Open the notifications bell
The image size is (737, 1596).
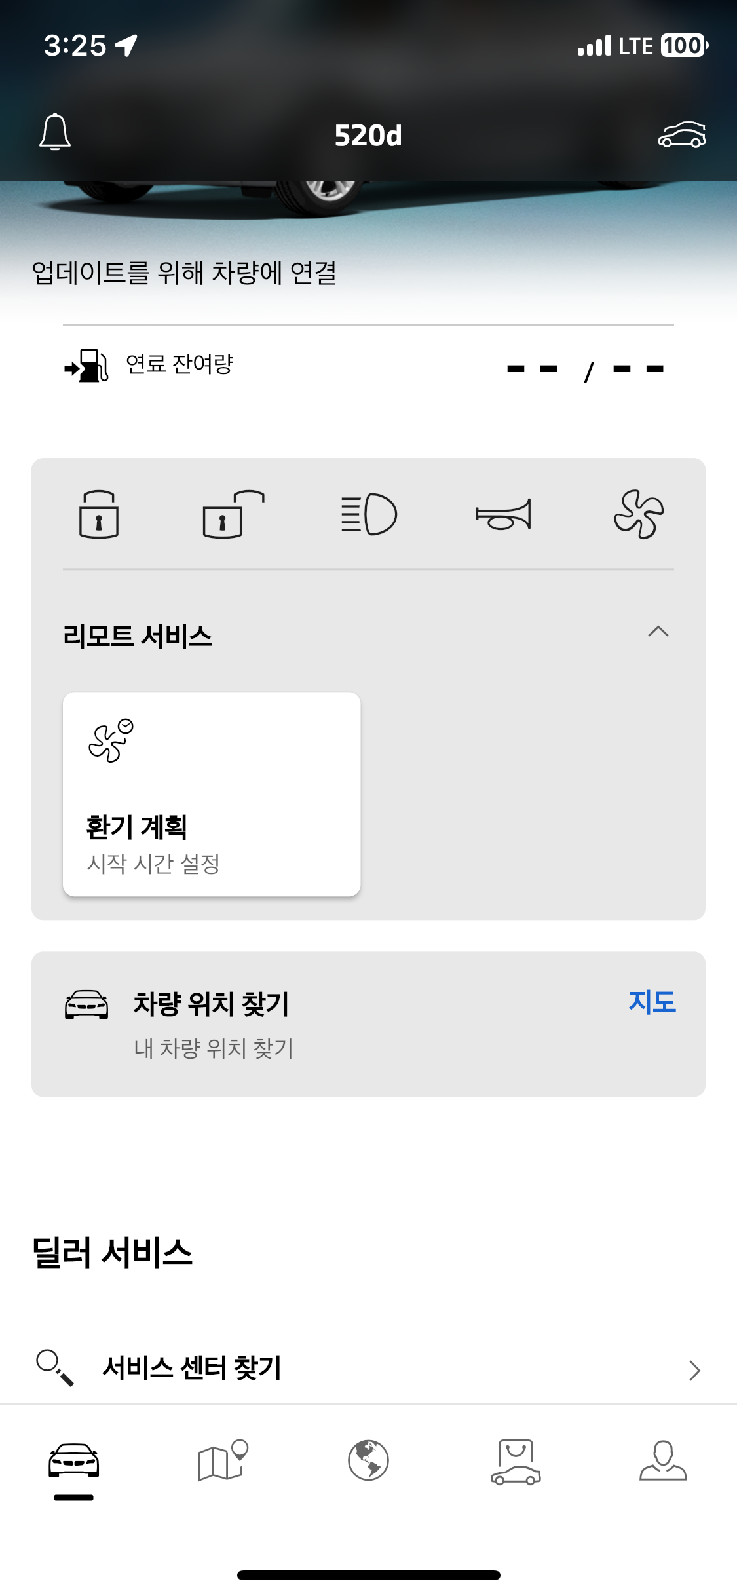(55, 132)
